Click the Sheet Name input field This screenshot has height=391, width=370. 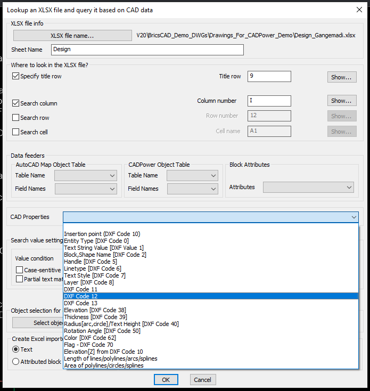click(x=147, y=50)
